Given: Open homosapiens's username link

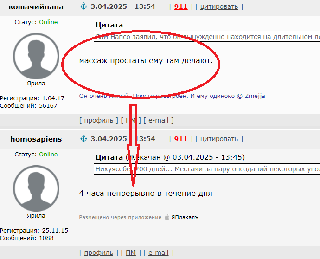Looking at the screenshot, I should click(36, 139).
